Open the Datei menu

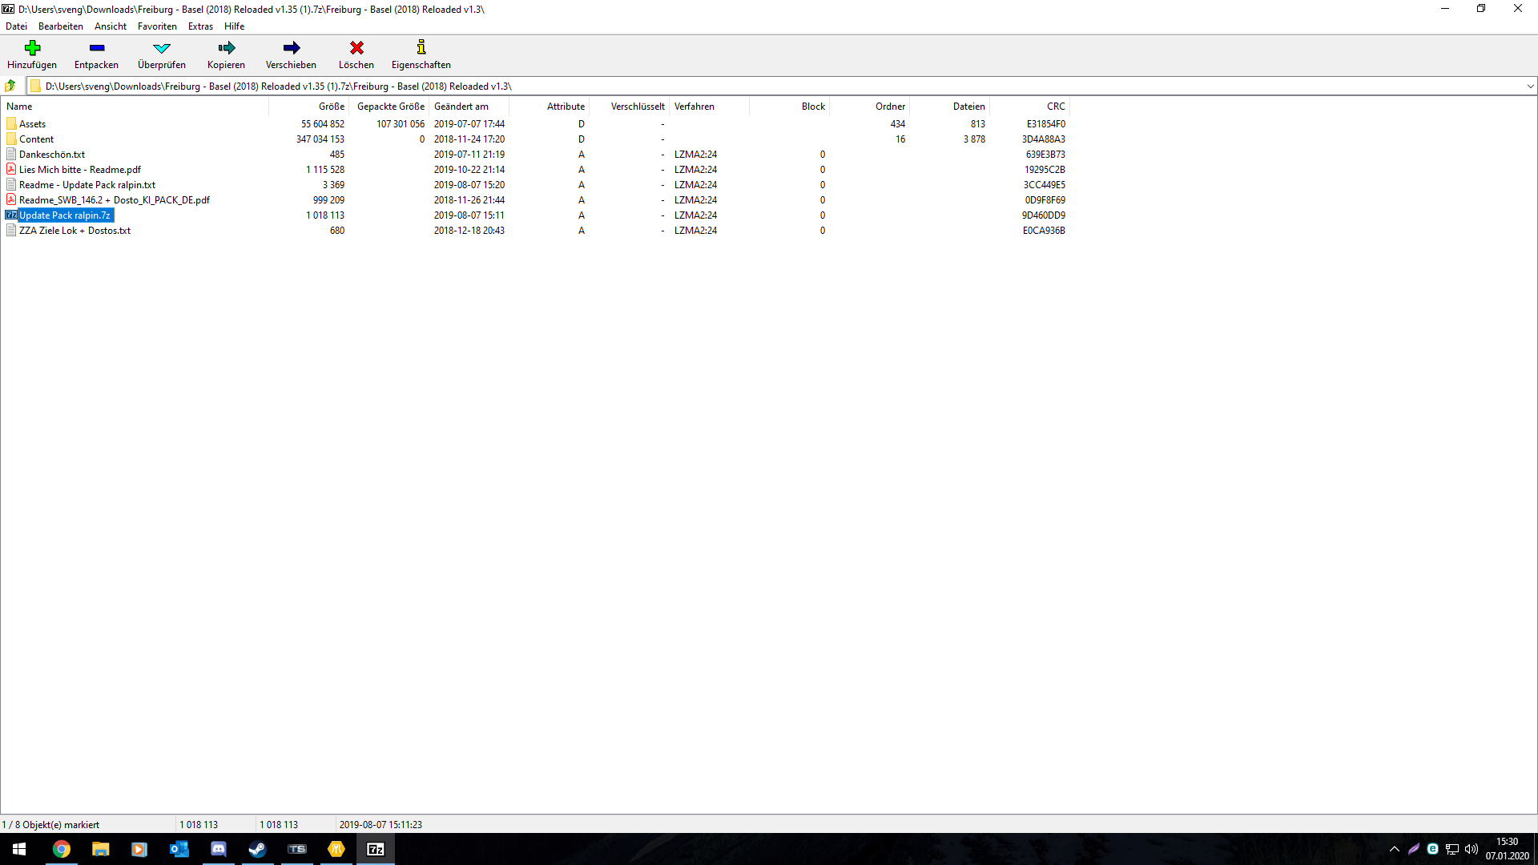[x=16, y=26]
